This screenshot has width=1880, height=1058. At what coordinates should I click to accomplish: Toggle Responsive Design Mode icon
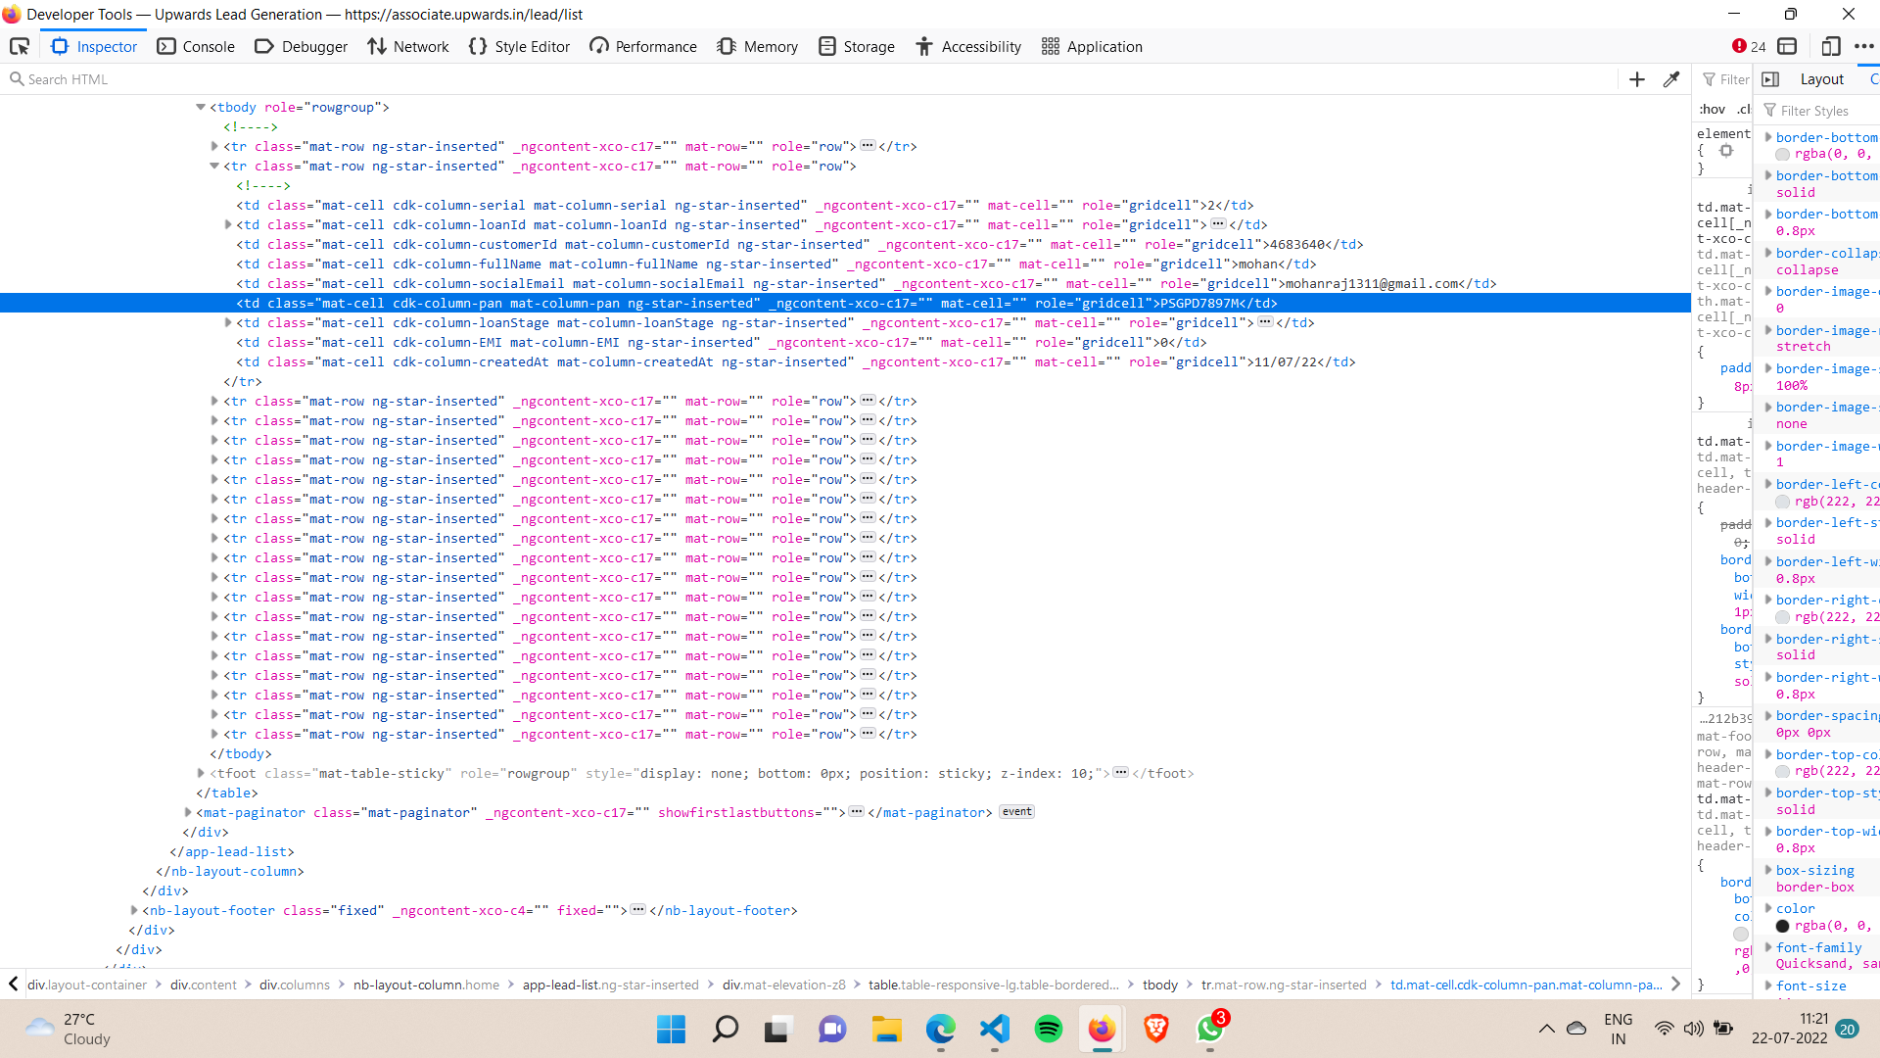pos(1831,46)
